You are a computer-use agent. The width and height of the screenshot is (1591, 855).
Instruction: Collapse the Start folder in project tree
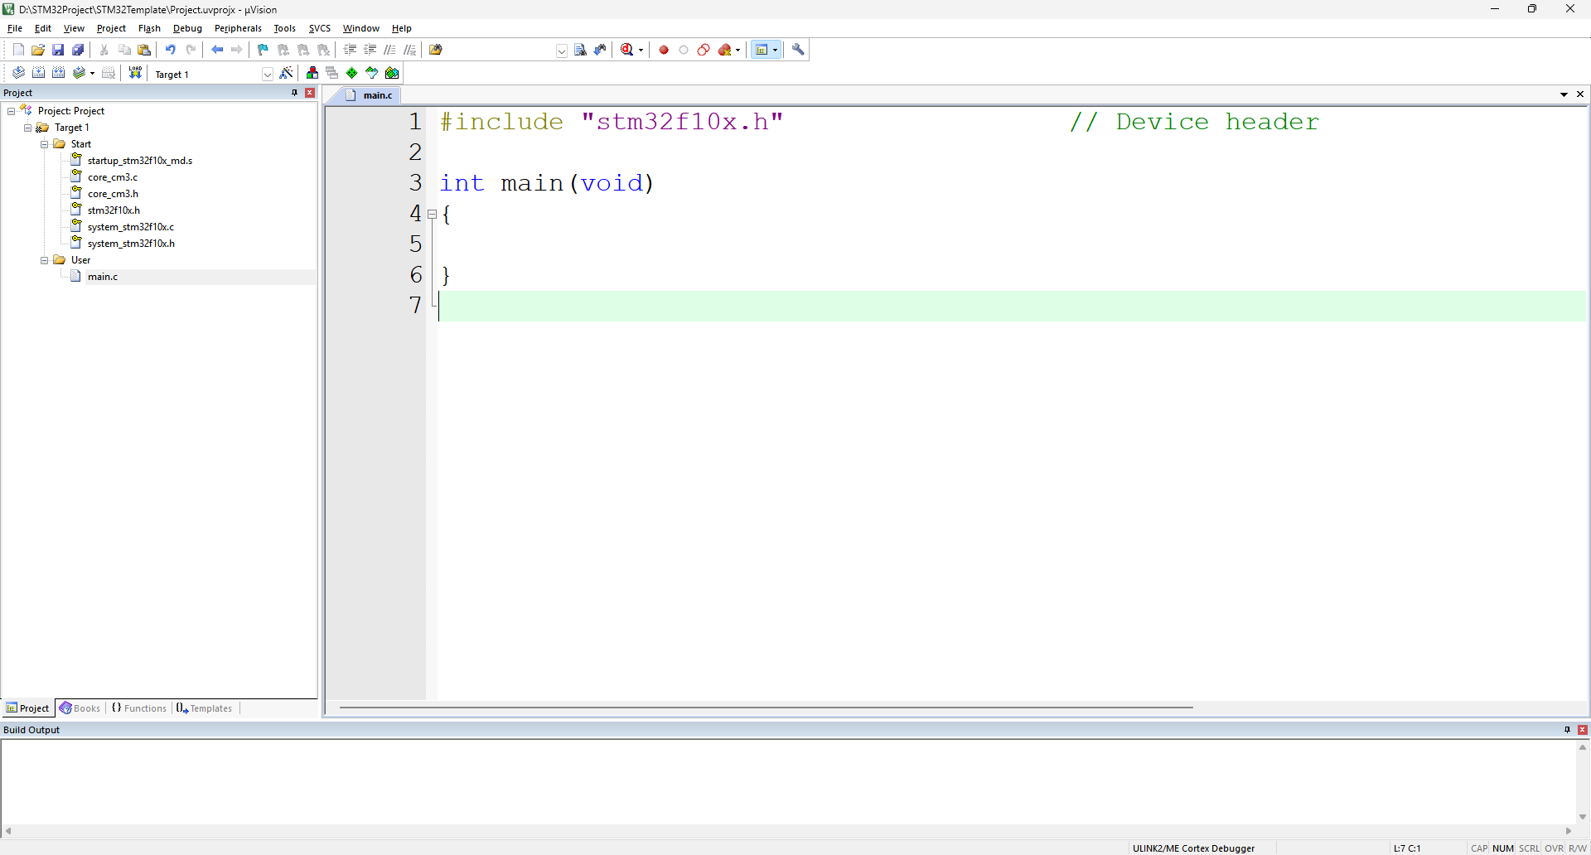45,144
